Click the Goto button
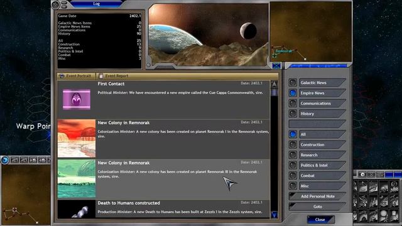 pyautogui.click(x=317, y=207)
